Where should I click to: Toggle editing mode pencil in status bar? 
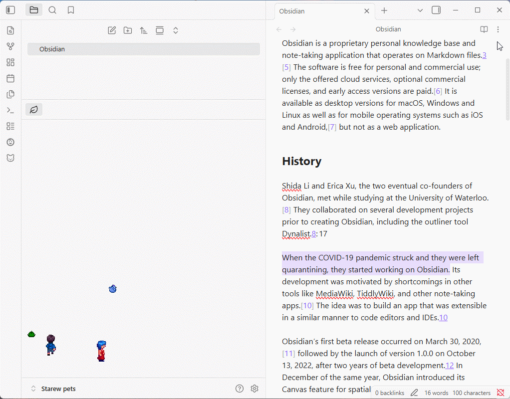(414, 393)
